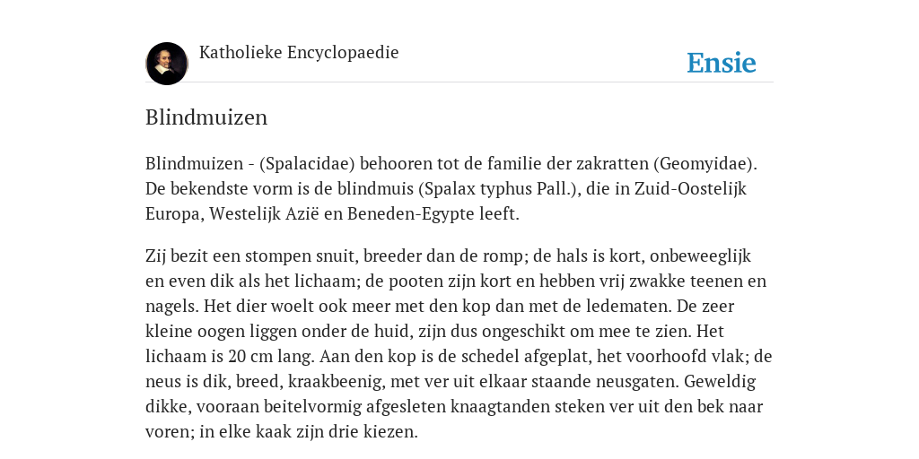Click the word Spalacidae in first paragraph
This screenshot has height=459, width=919.
[307, 164]
